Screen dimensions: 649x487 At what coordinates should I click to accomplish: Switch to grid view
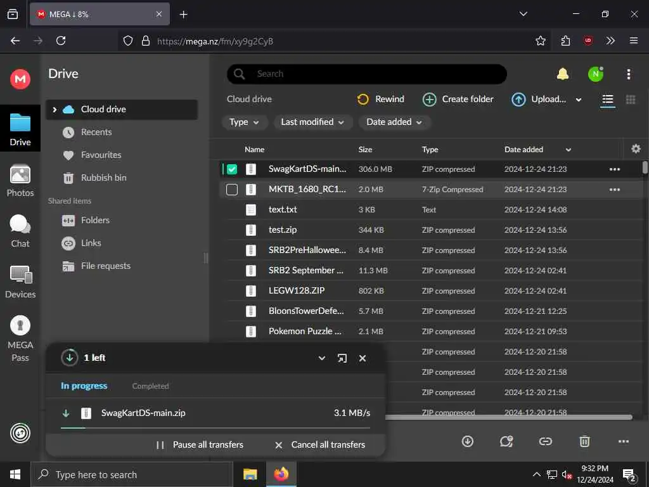(631, 100)
